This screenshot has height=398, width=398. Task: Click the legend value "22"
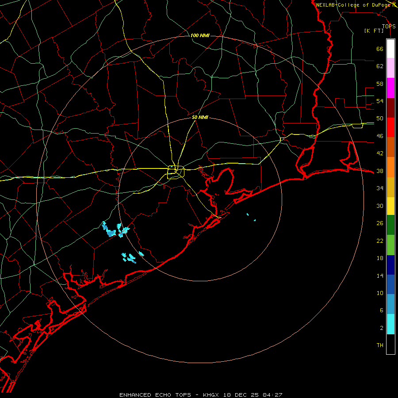point(380,241)
